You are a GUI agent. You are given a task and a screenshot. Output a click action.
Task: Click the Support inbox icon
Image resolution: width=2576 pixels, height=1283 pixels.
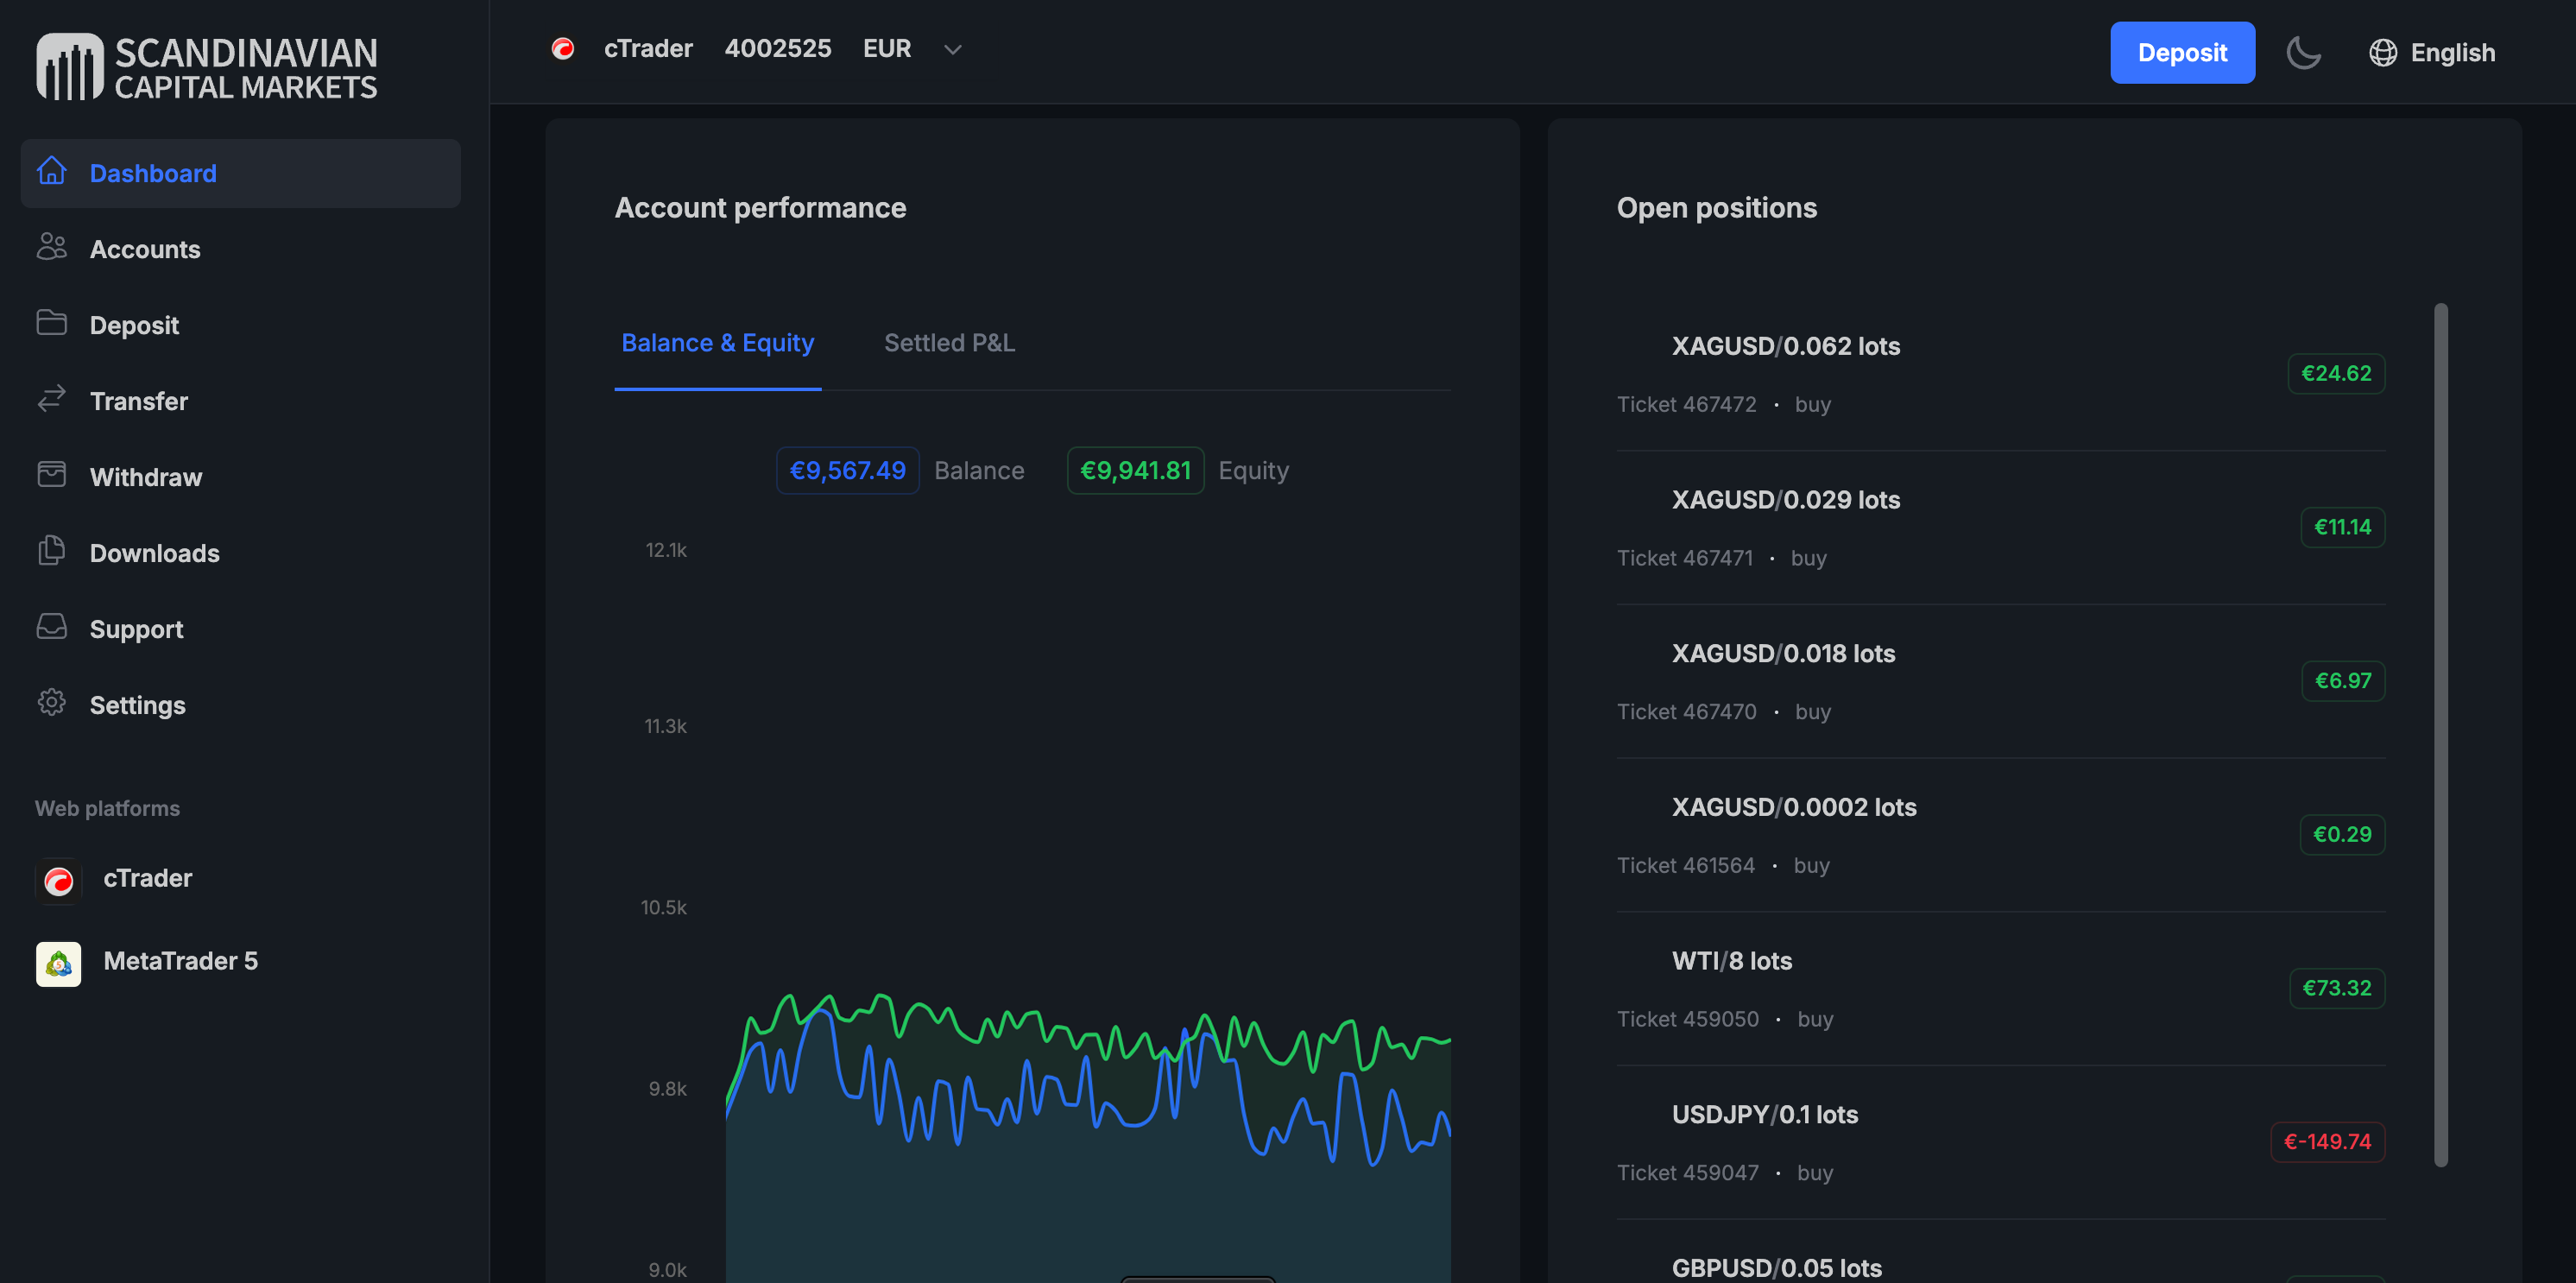(52, 628)
